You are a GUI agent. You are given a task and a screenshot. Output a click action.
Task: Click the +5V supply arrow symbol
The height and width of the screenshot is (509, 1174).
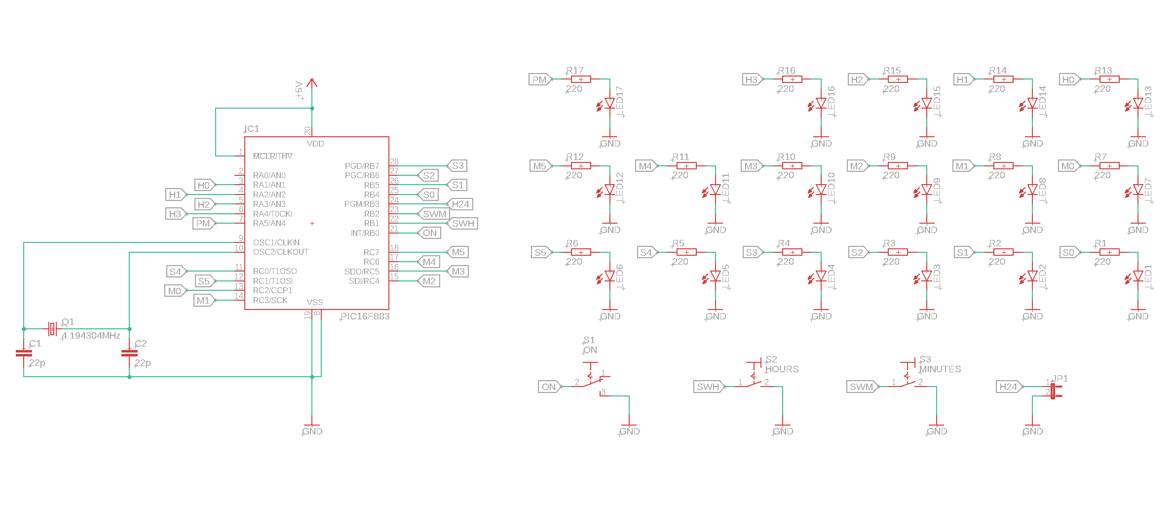click(312, 83)
